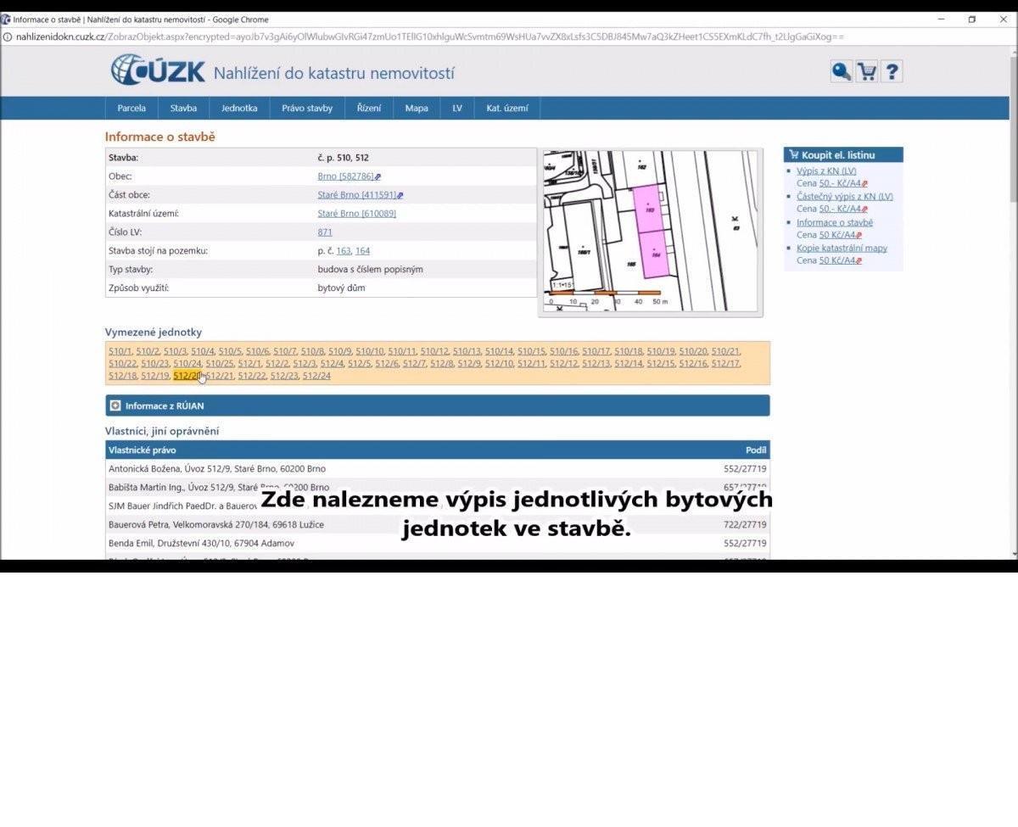Open unit 512/24 link
1018x827 pixels.
point(316,376)
